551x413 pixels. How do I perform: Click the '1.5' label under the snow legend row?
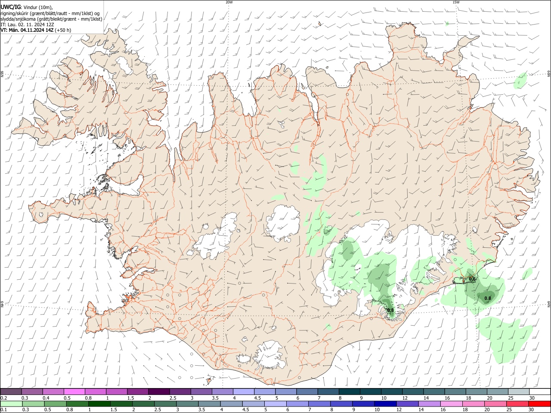[x=130, y=398]
